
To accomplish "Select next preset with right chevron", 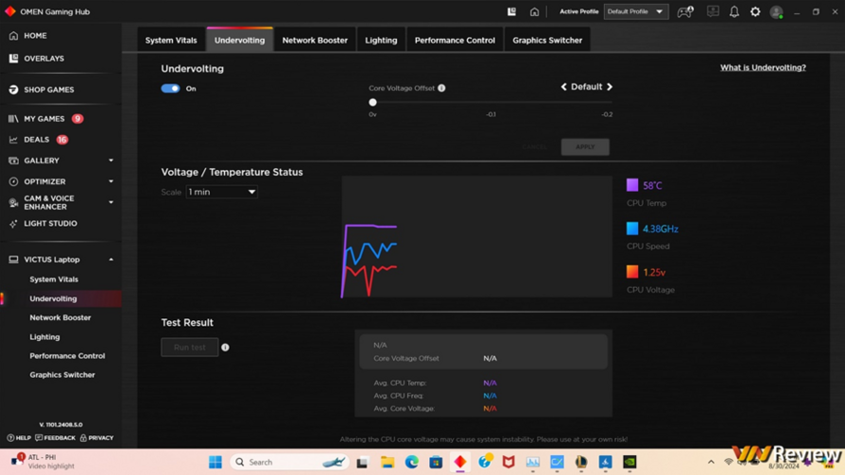I will point(610,86).
